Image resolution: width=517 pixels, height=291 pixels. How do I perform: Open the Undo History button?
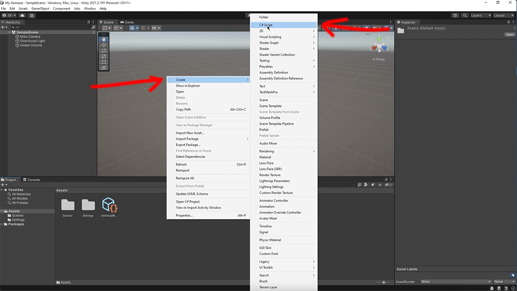pos(456,15)
